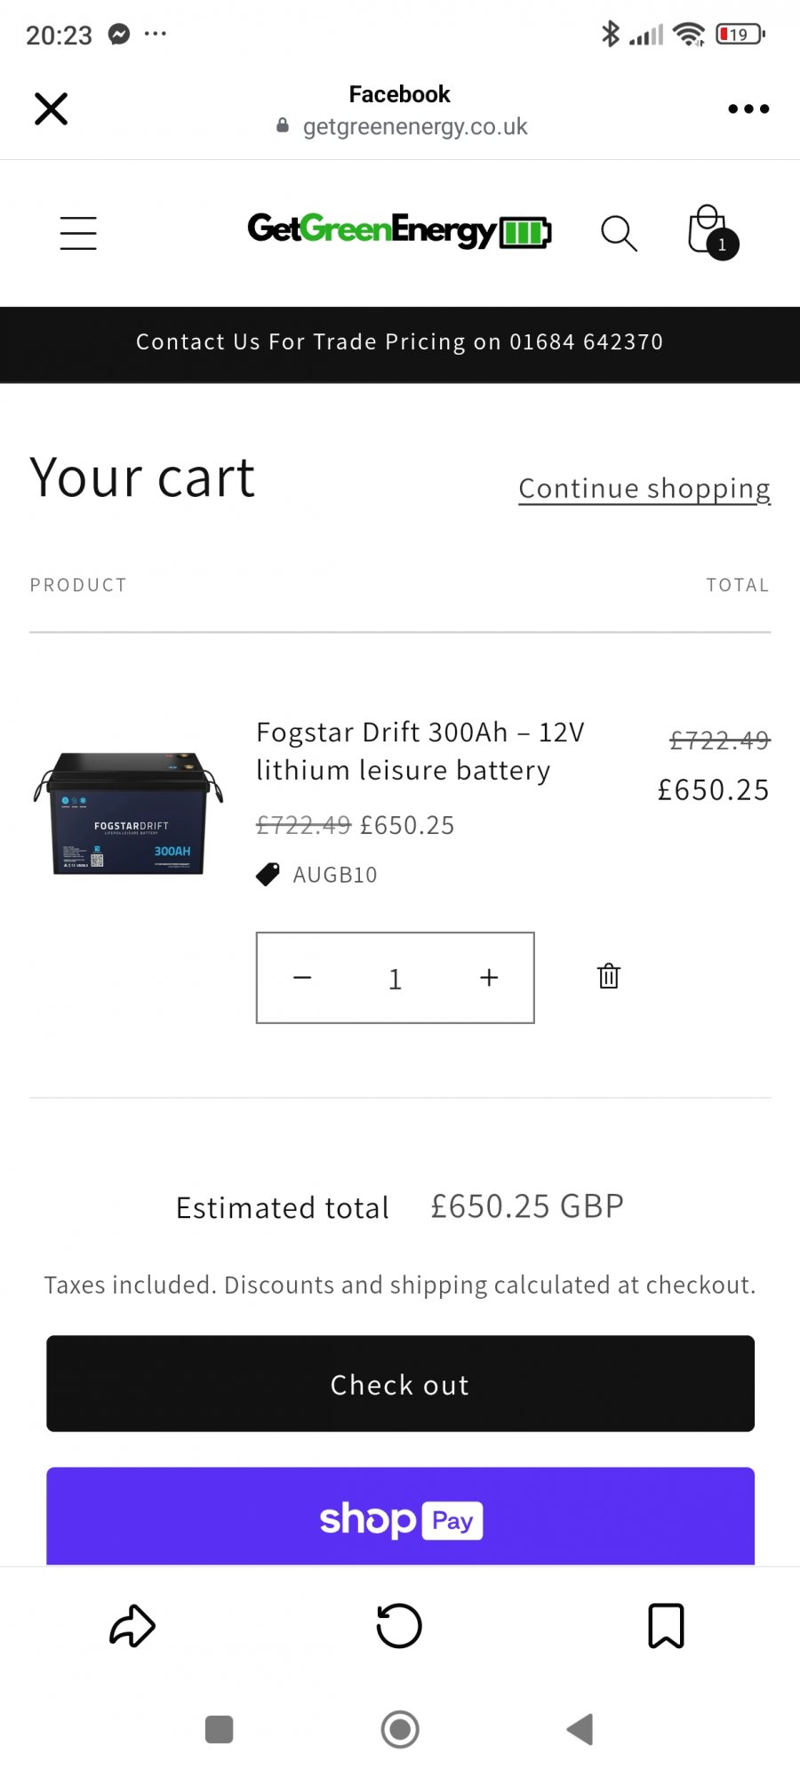Open the hamburger navigation menu
Viewport: 800px width, 1778px height.
coord(78,233)
